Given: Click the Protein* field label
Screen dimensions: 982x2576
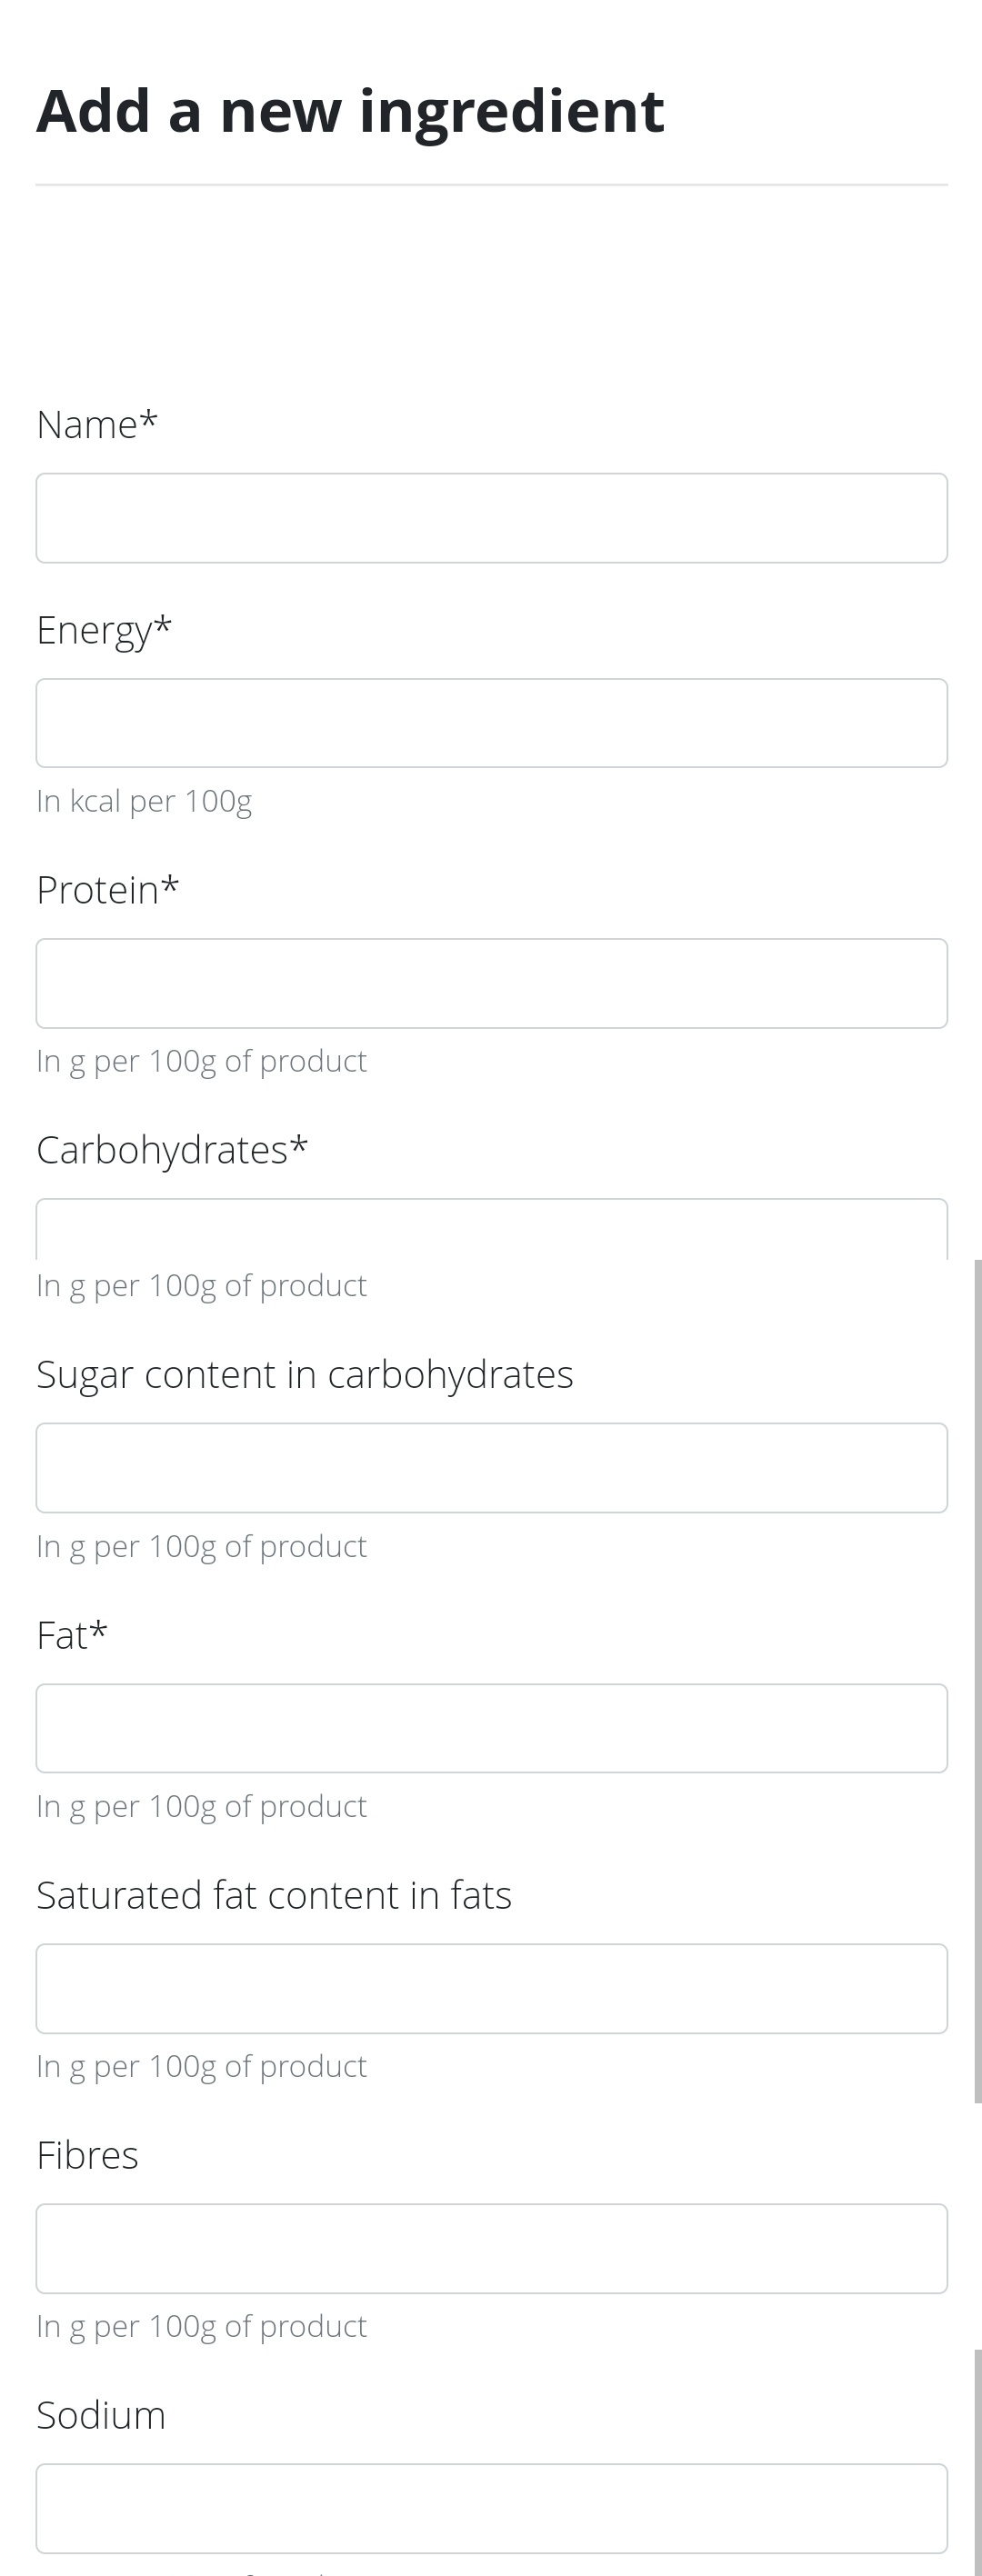Looking at the screenshot, I should pyautogui.click(x=106, y=888).
